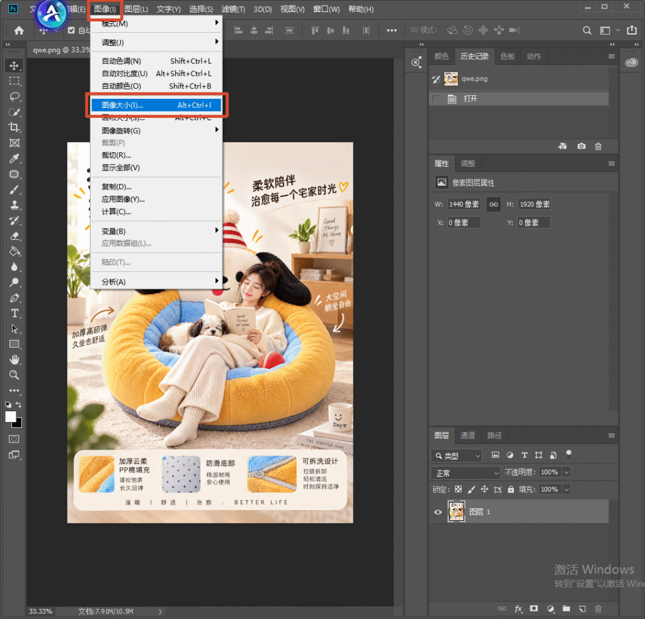Viewport: 645px width, 619px height.
Task: Set history brush source beside 打开 state
Action: tap(436, 99)
